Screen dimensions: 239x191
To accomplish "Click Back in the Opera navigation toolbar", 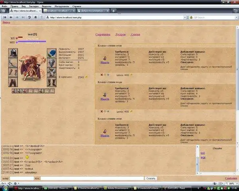I will tap(11, 18).
